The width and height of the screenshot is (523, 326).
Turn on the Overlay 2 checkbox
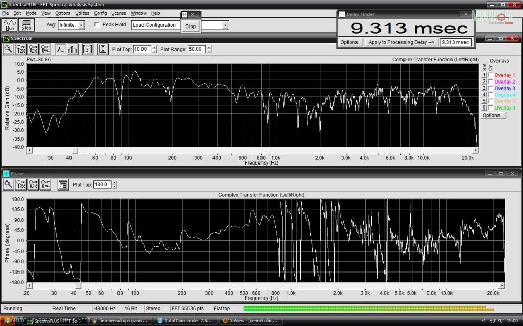(x=491, y=82)
